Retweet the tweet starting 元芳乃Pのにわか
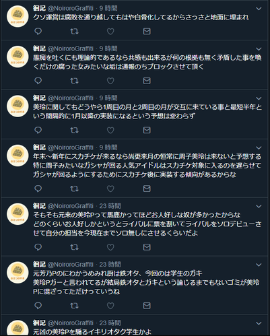 click(x=74, y=306)
